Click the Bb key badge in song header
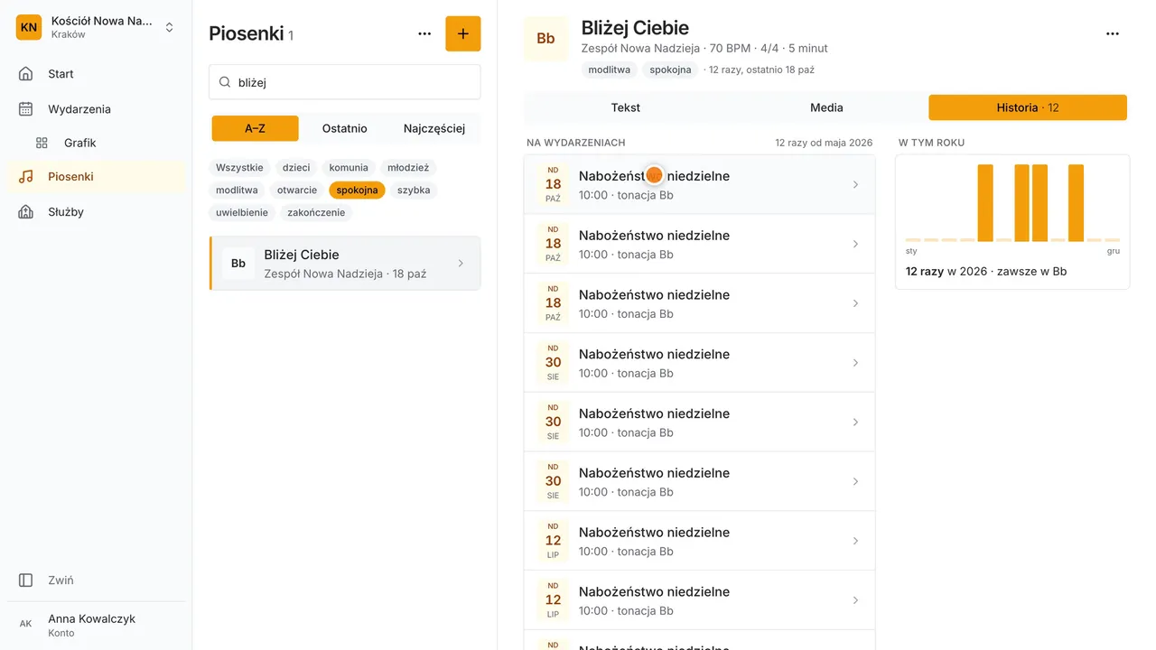Screen dimensions: 1156x650 [546, 39]
